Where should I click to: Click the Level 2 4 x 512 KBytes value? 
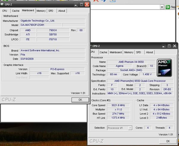(x=161, y=114)
